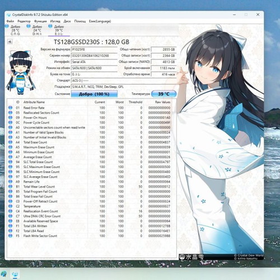Click CrystalDiskInfo icon in the taskbar
This screenshot has height=280, width=280.
coord(15,274)
